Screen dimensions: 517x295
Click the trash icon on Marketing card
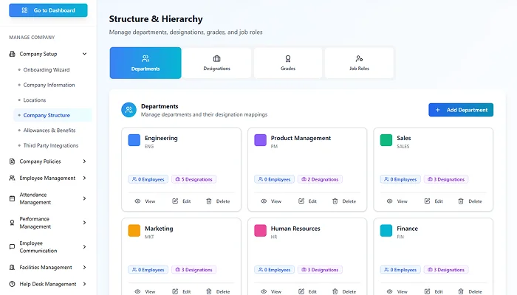click(208, 292)
